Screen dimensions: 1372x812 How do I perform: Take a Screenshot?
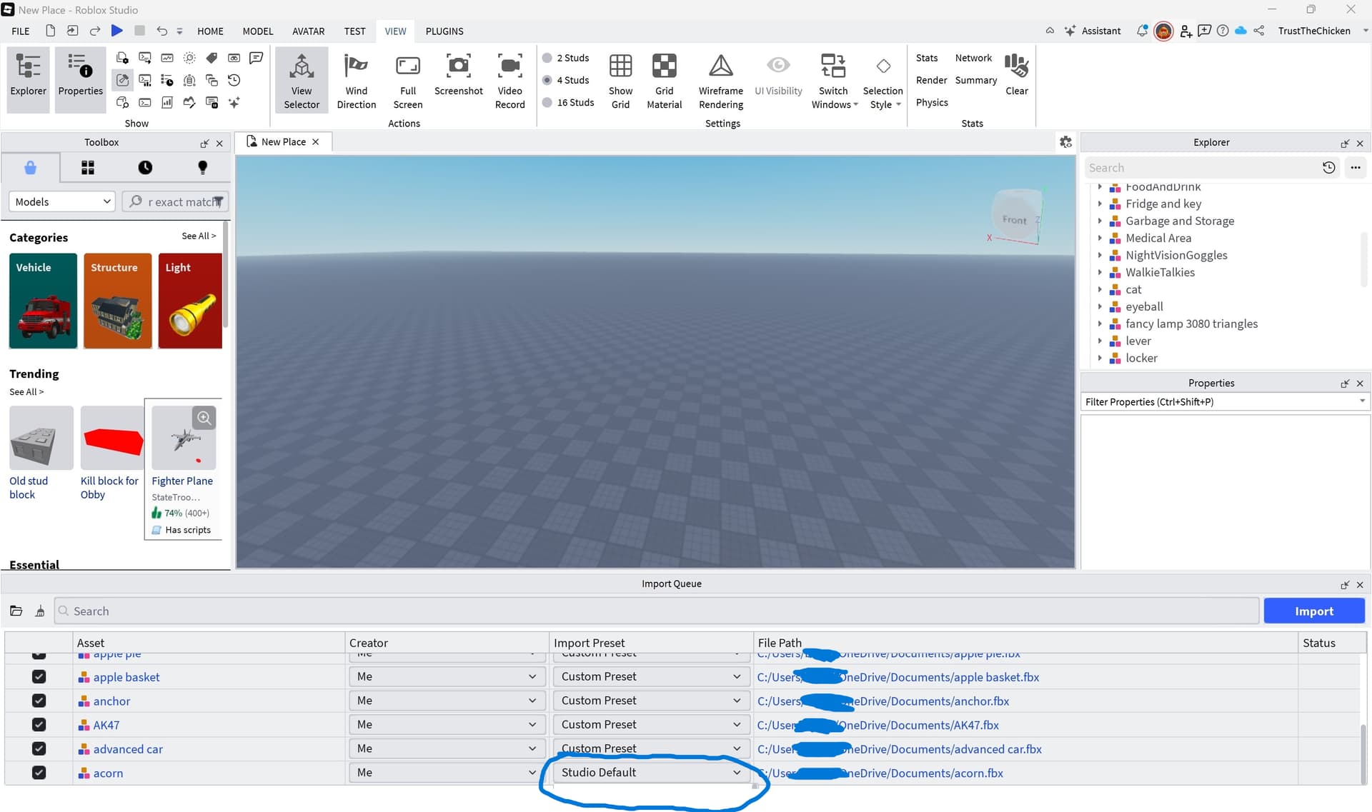pos(458,74)
